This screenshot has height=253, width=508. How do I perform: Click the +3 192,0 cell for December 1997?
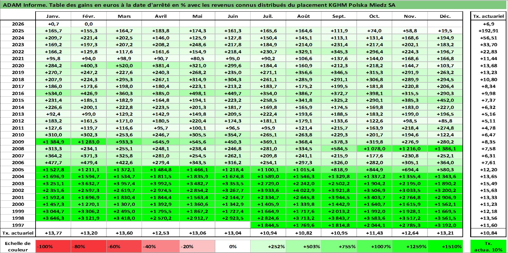(x=445, y=225)
